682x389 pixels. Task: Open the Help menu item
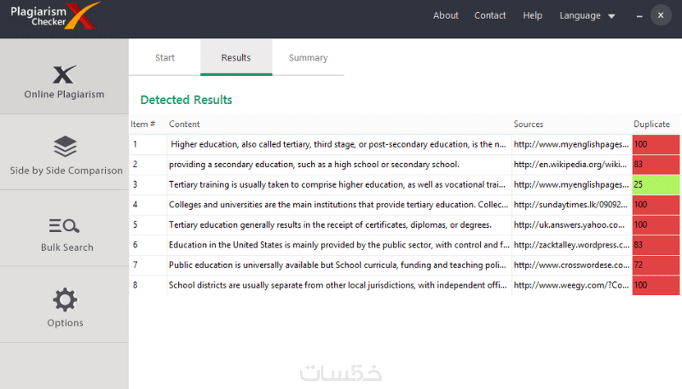click(533, 16)
